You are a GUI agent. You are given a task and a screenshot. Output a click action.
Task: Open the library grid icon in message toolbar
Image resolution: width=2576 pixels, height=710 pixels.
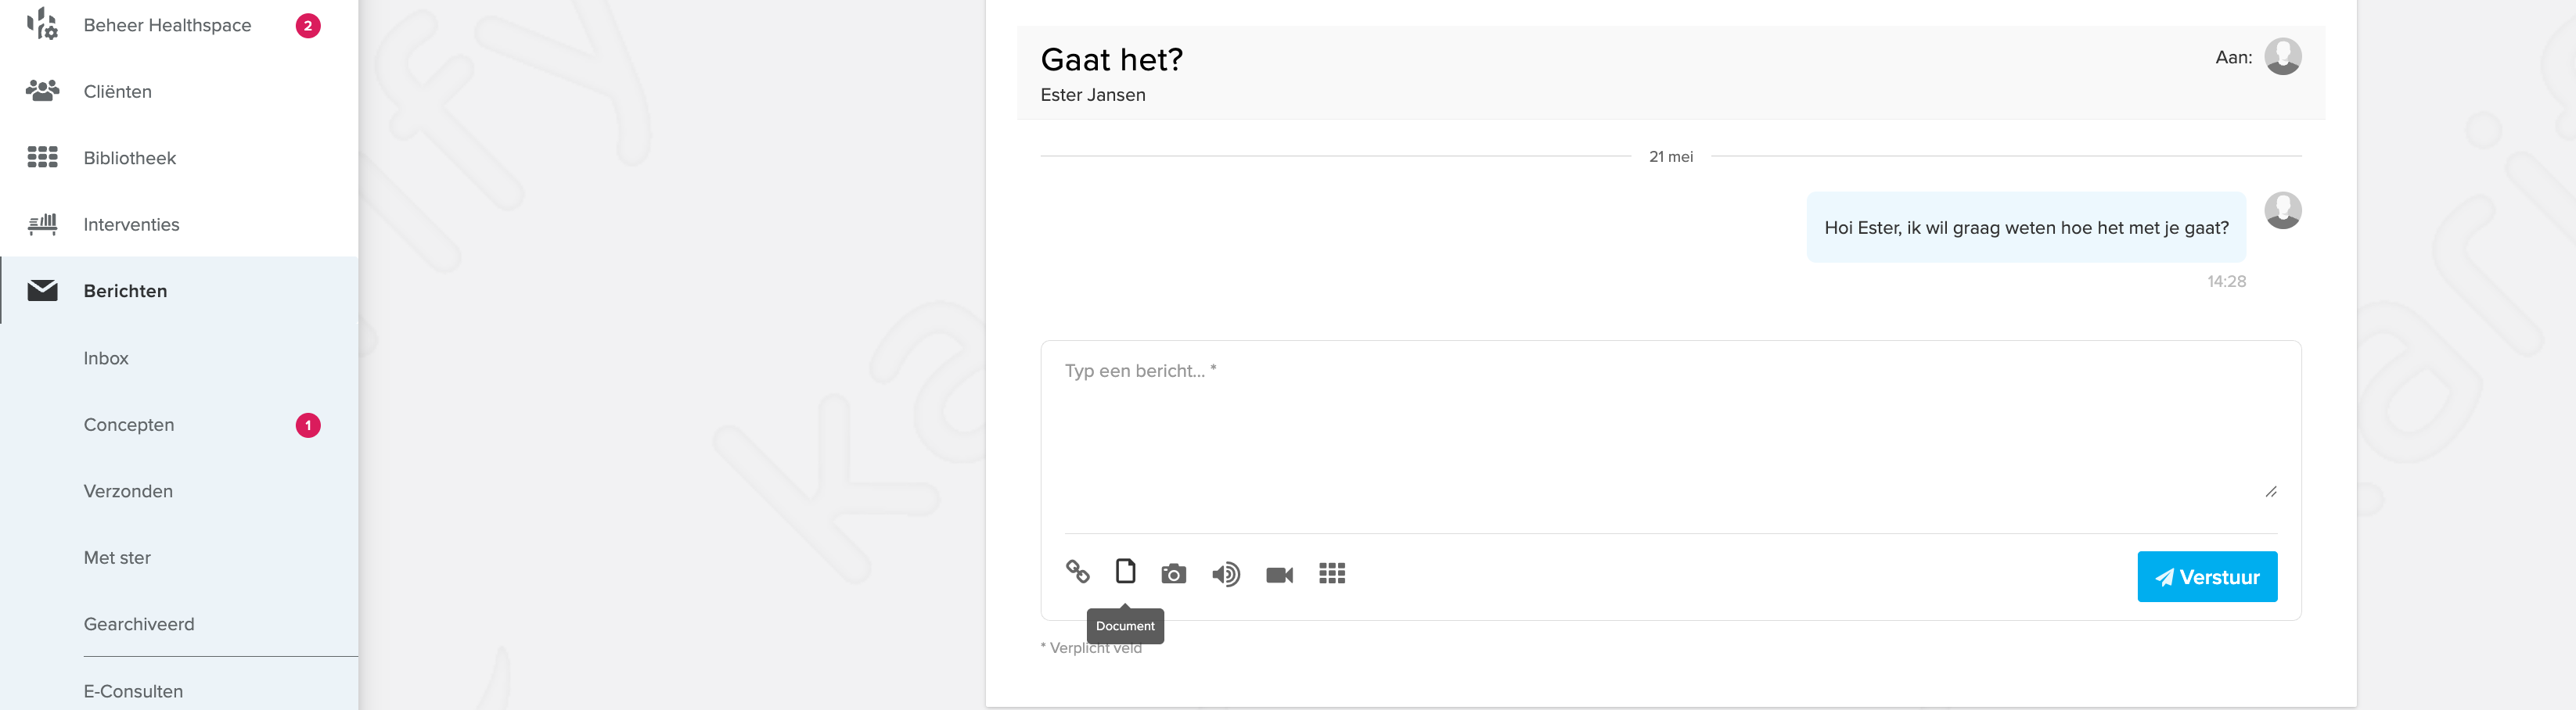pyautogui.click(x=1332, y=573)
